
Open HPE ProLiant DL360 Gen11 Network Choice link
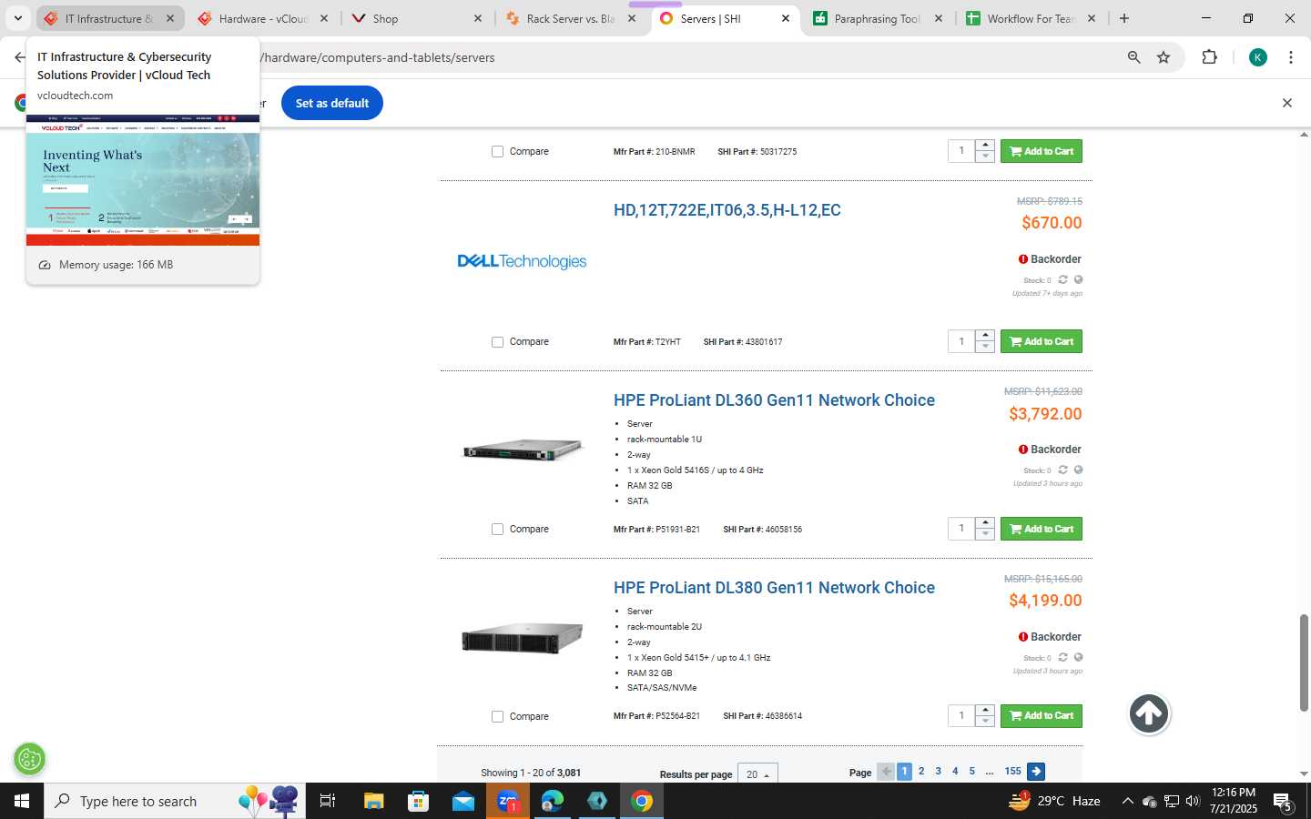pos(774,400)
